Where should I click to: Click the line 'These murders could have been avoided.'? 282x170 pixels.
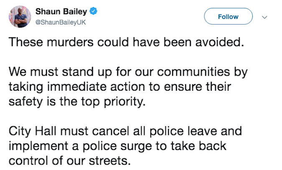125,42
